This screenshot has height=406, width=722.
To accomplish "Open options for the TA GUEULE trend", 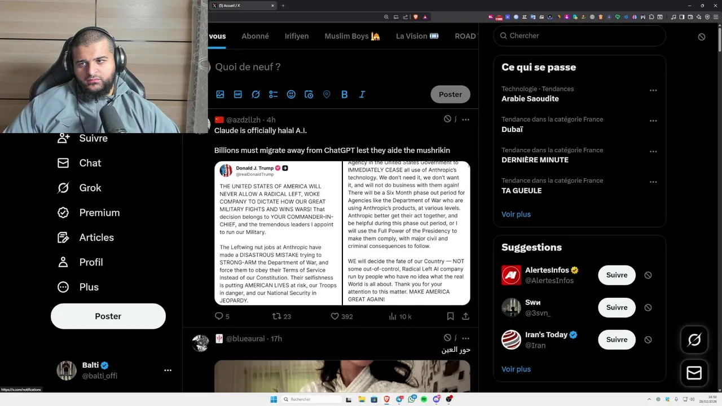I will pyautogui.click(x=653, y=182).
